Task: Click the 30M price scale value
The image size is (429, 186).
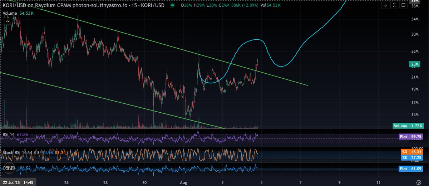Action: pyautogui.click(x=415, y=34)
